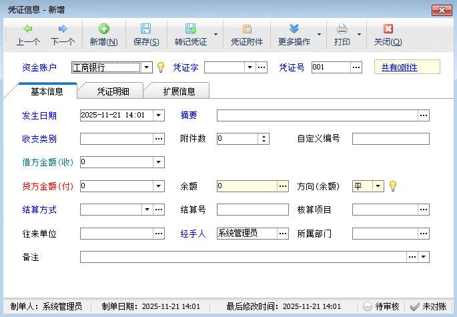Increase 附件数 with spinner up arrow
The height and width of the screenshot is (317, 457).
264,136
